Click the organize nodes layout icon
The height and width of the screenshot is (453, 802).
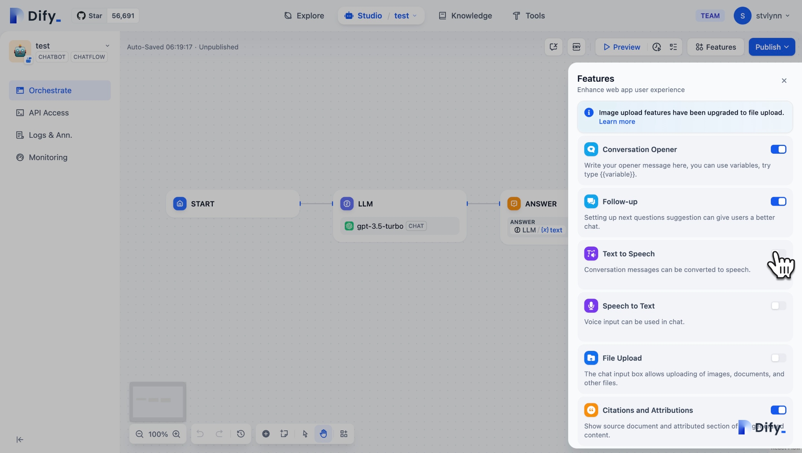click(344, 434)
